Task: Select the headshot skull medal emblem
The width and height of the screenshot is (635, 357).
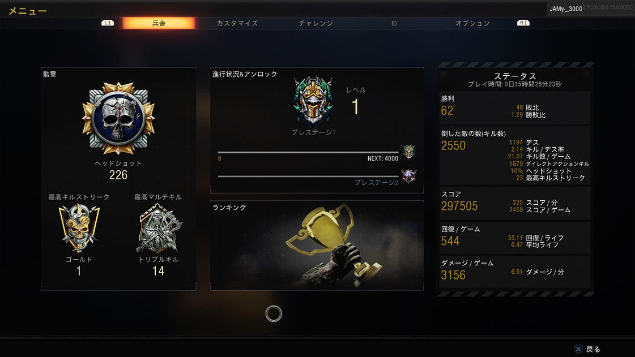Action: [x=118, y=118]
